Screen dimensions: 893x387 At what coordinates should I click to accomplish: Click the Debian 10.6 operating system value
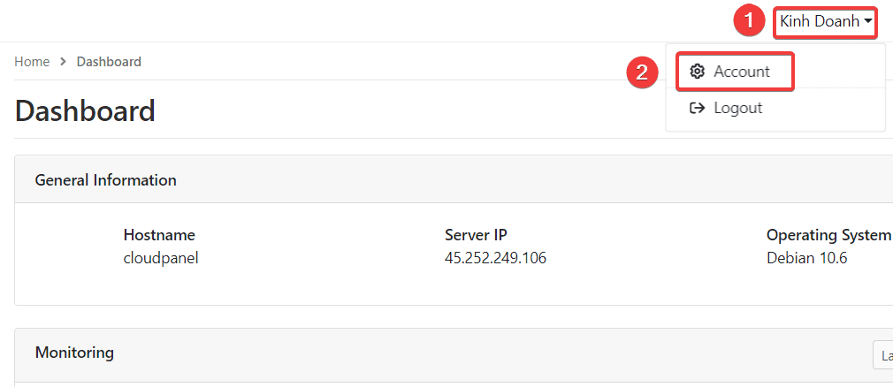point(806,258)
